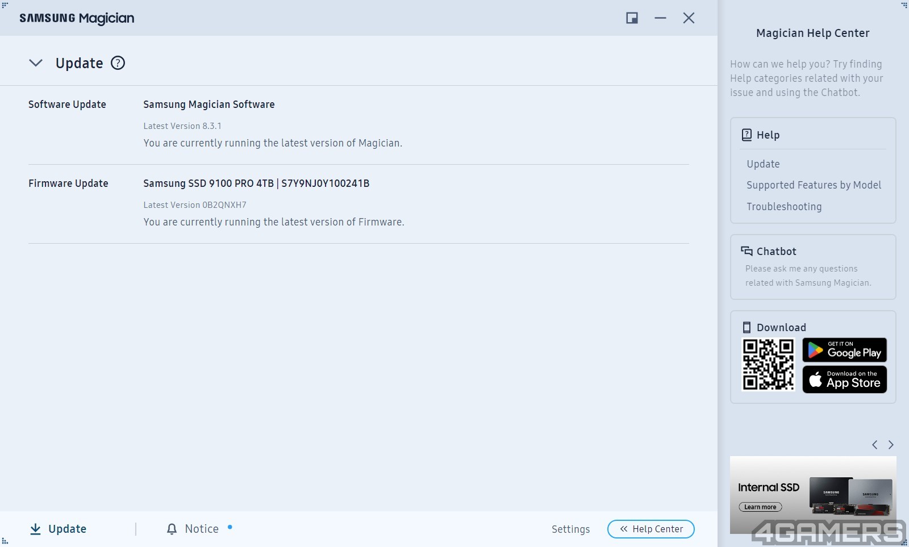Open the Notice tab
The width and height of the screenshot is (909, 547).
coord(202,529)
